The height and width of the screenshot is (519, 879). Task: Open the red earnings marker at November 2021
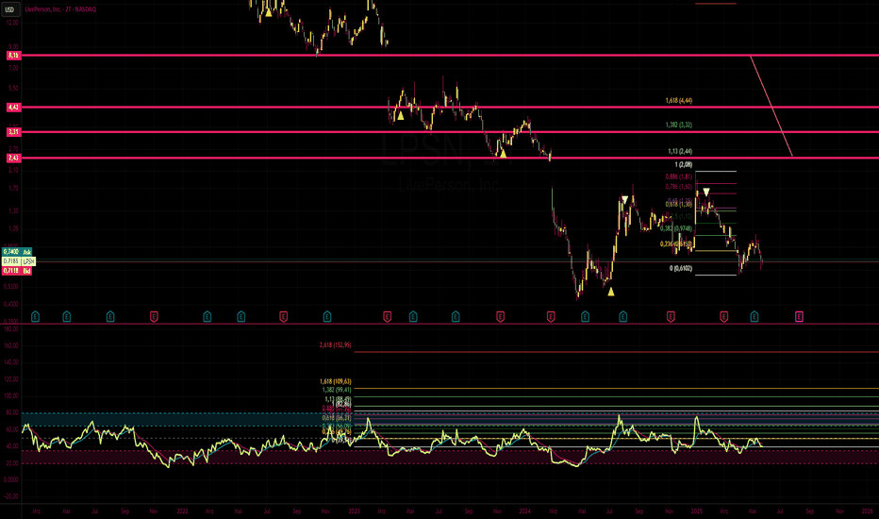pyautogui.click(x=154, y=317)
